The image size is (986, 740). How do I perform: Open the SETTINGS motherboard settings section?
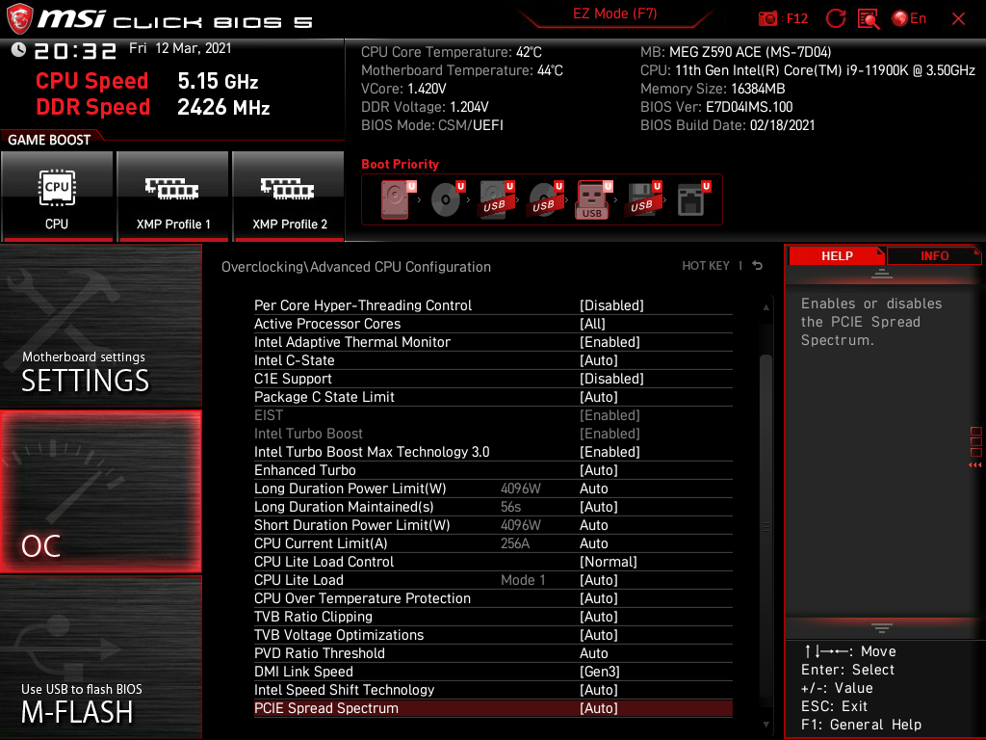[100, 326]
